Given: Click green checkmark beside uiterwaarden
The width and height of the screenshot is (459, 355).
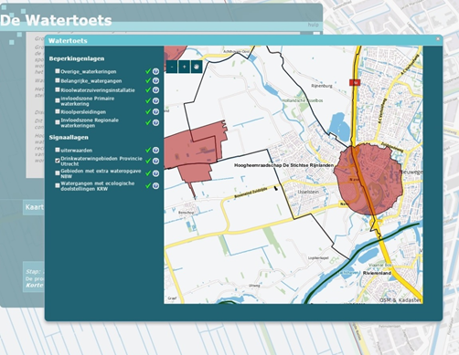Looking at the screenshot, I should [148, 150].
